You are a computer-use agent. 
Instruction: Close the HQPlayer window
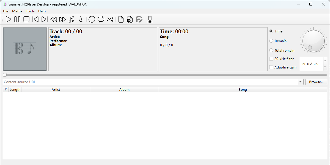323,4
